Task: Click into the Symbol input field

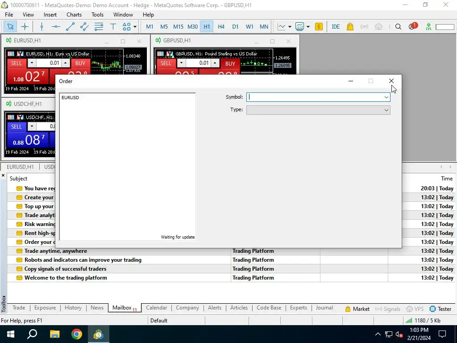Action: [x=315, y=97]
